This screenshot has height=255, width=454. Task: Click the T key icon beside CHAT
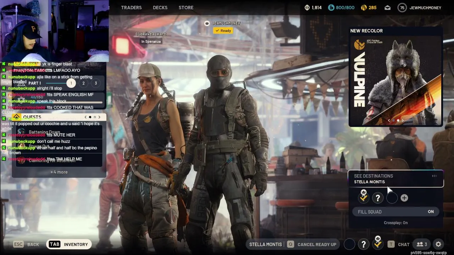click(391, 244)
